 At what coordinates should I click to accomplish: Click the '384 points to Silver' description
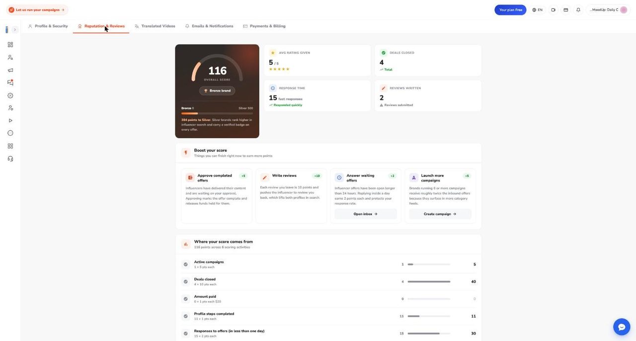[217, 125]
